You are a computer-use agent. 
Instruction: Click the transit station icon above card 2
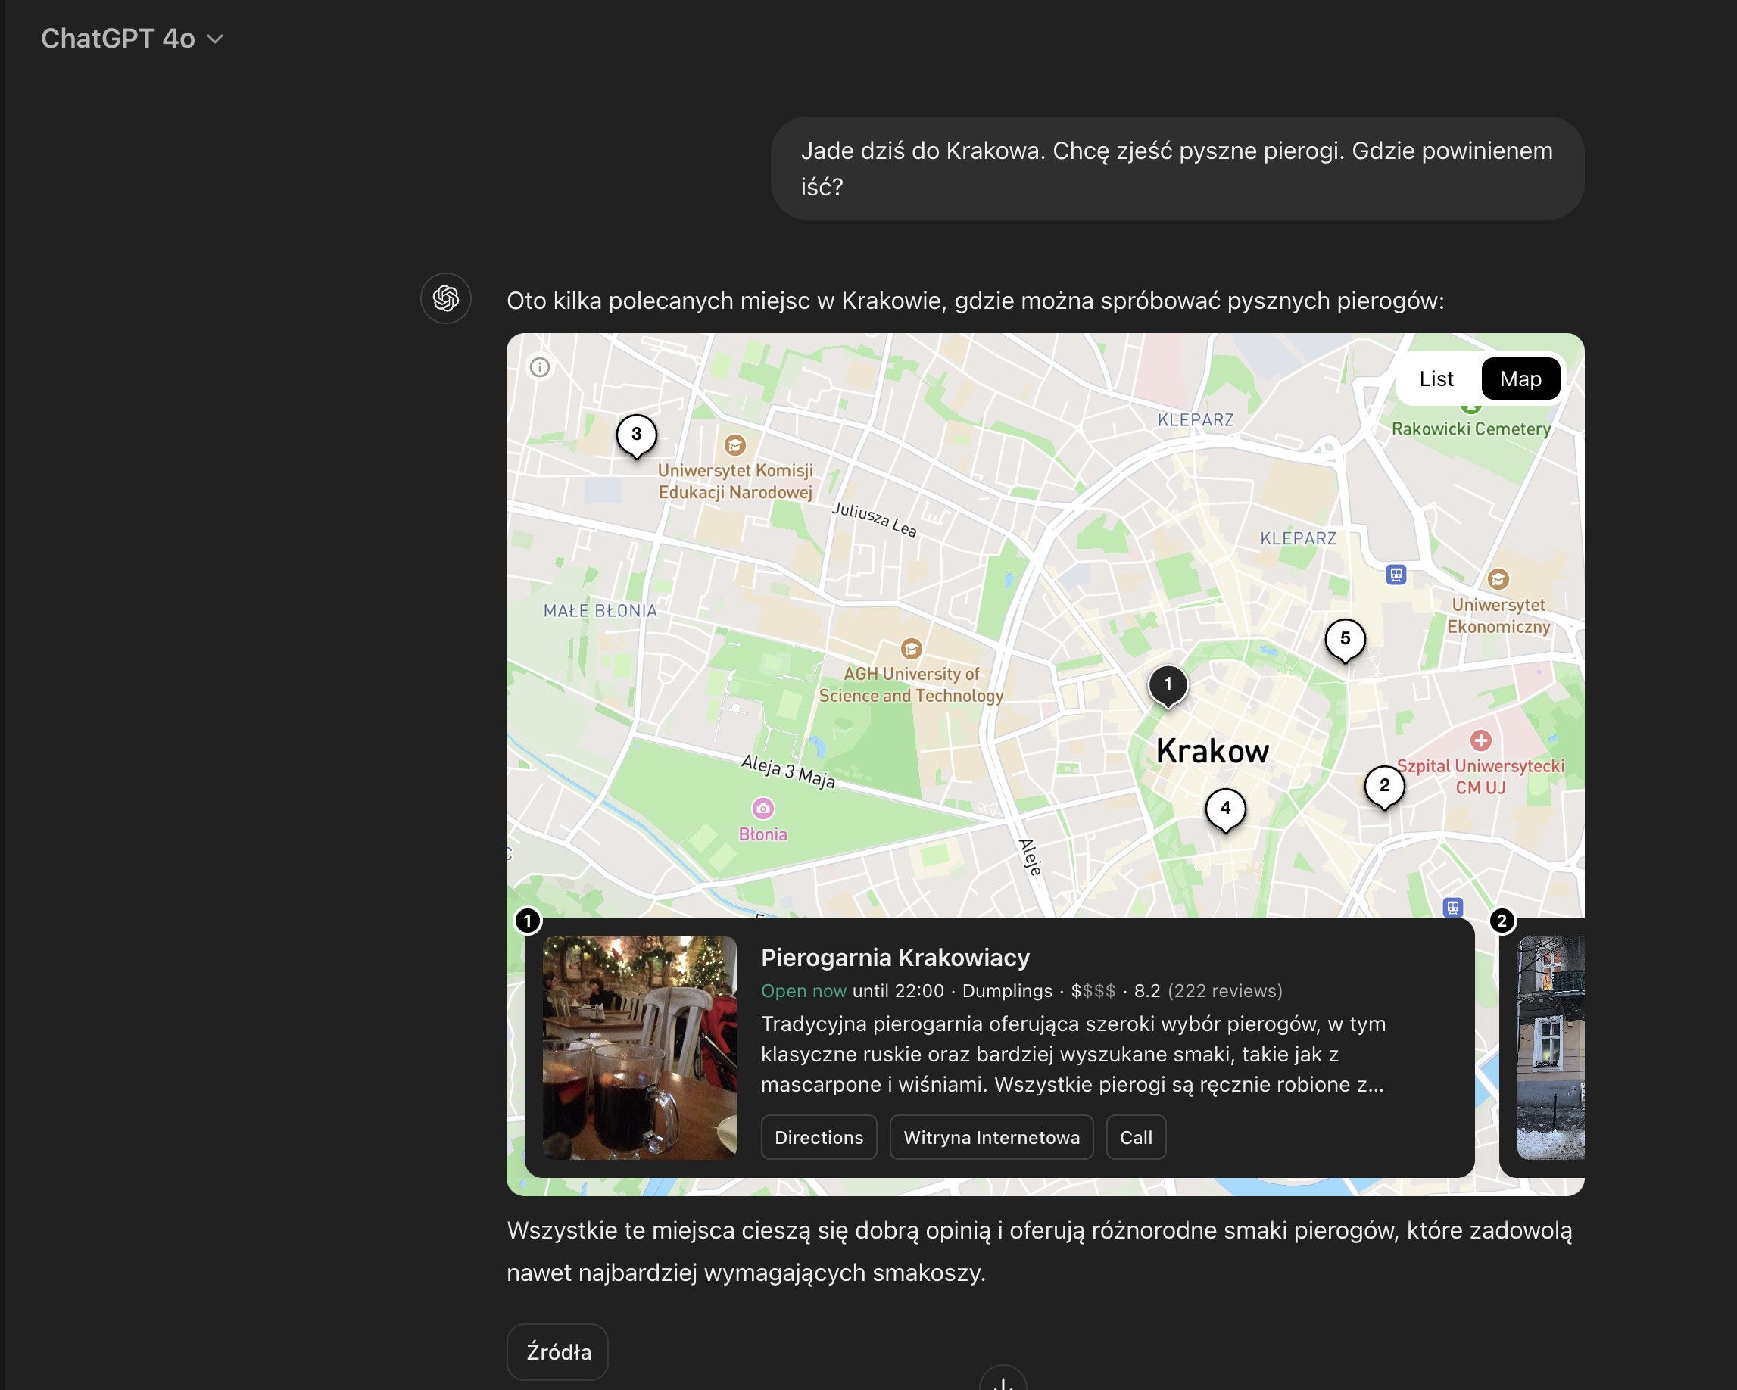[1452, 908]
